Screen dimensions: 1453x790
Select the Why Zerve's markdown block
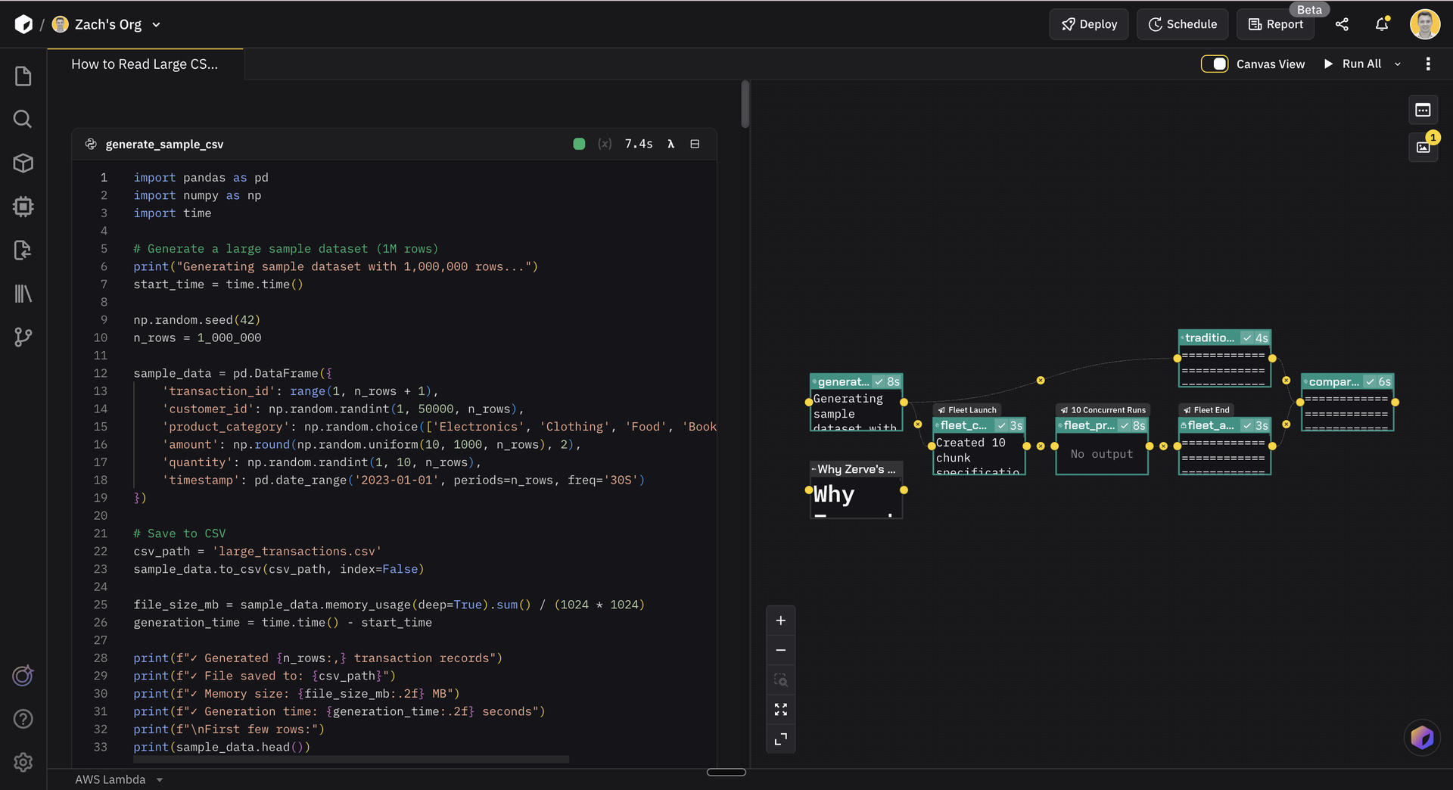856,490
